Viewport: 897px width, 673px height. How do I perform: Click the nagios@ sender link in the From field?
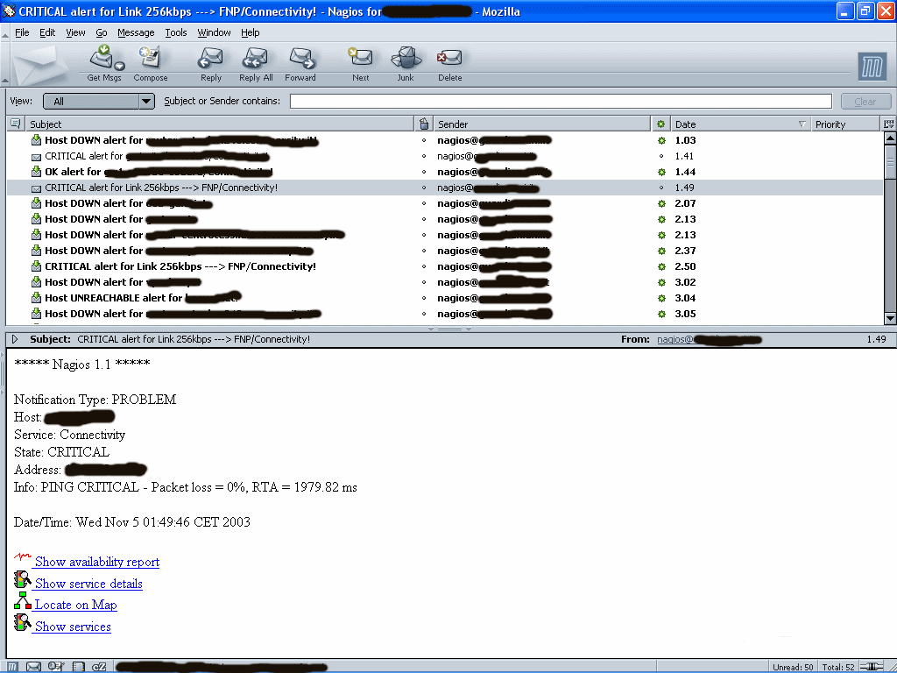[x=710, y=339]
